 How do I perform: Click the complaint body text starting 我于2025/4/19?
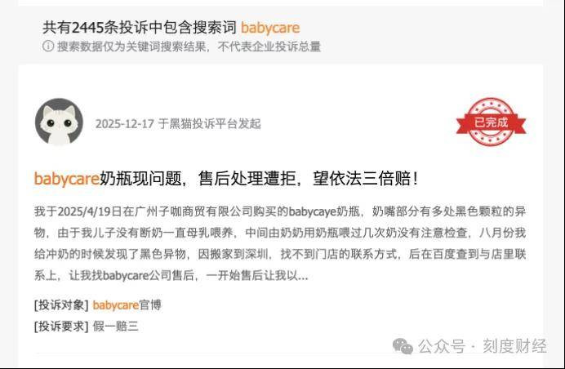(280, 243)
